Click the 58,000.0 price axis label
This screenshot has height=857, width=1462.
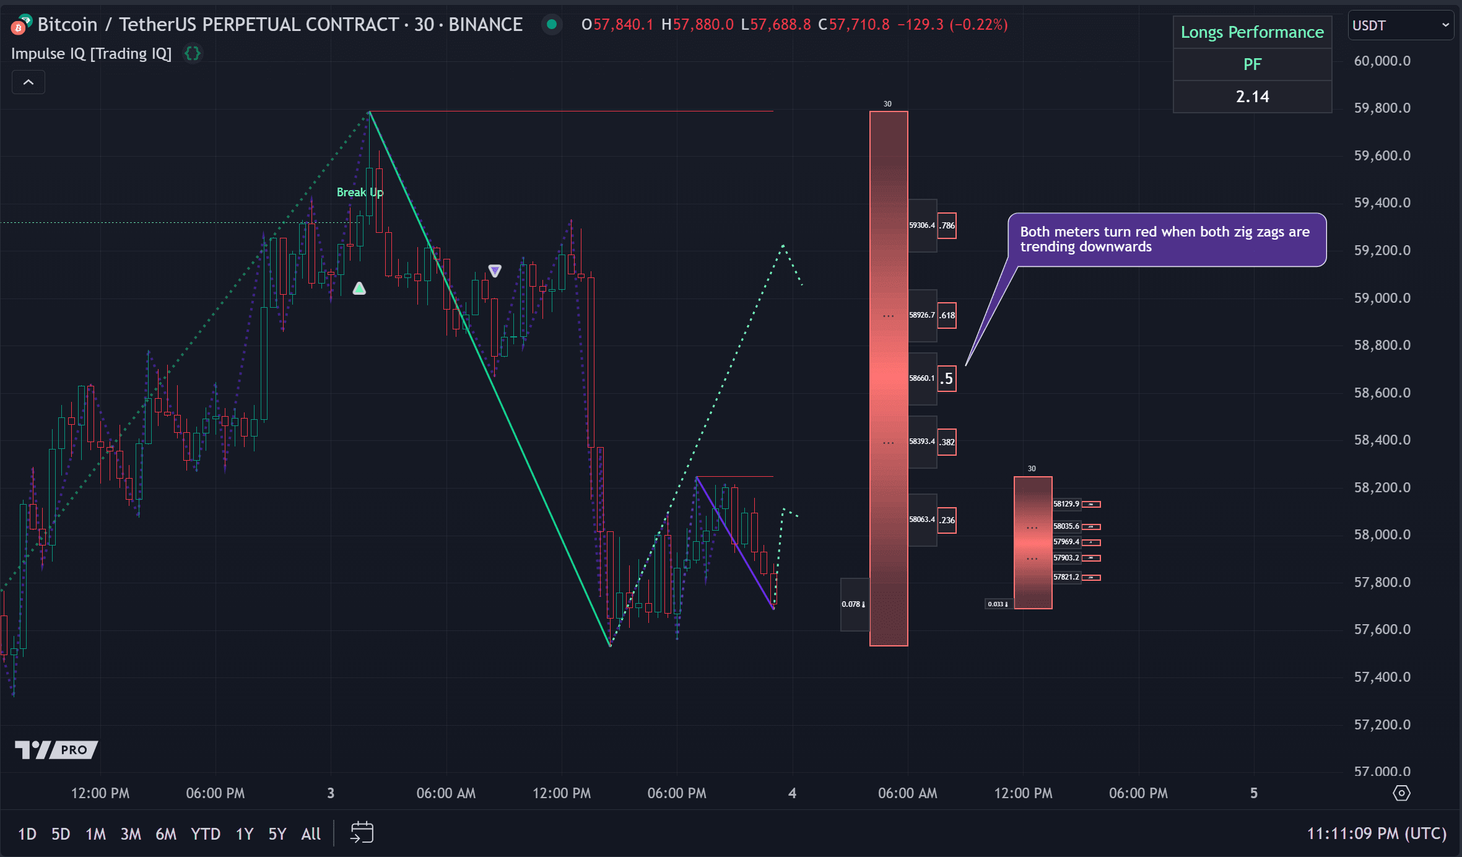(1382, 534)
